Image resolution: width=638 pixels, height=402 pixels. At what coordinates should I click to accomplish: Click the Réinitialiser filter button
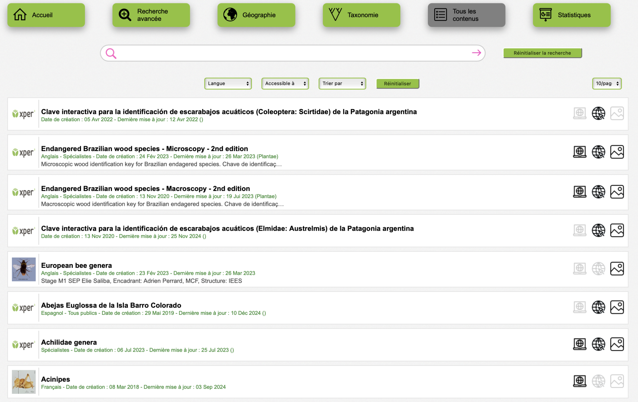[x=397, y=84]
